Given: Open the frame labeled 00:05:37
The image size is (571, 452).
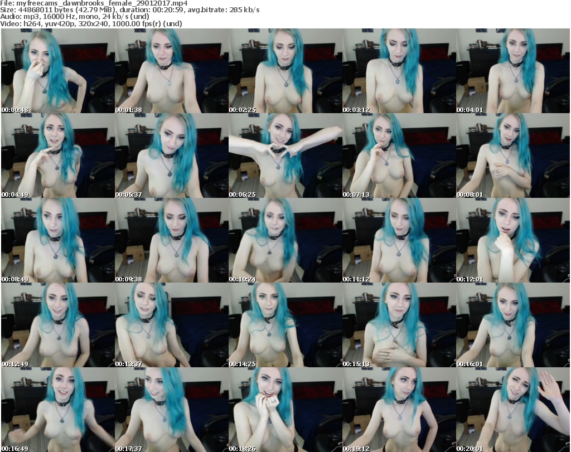Looking at the screenshot, I should (172, 155).
